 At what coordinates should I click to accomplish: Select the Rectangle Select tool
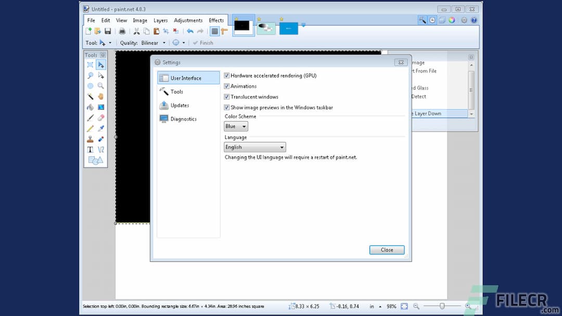(x=90, y=64)
